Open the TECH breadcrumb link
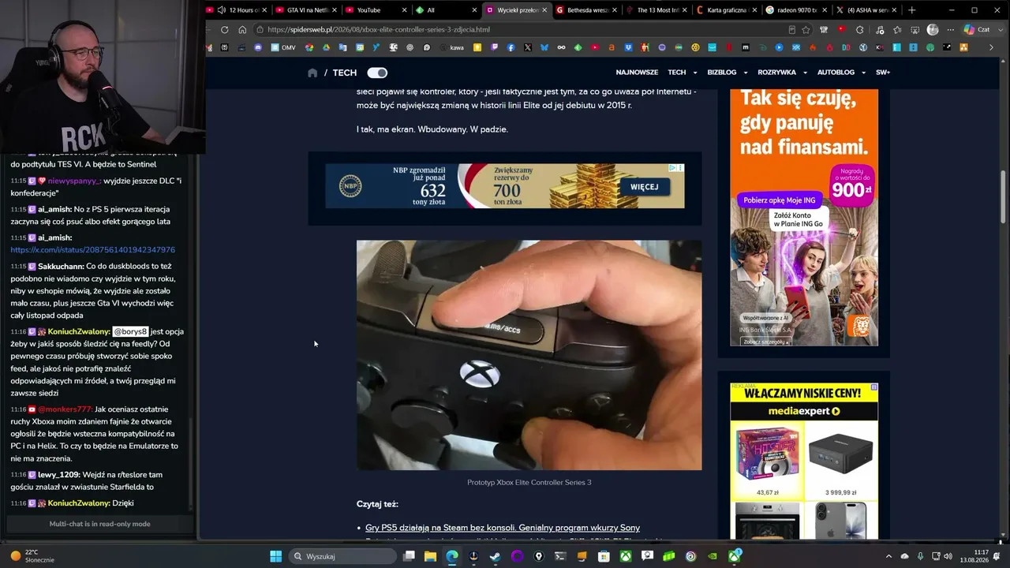The height and width of the screenshot is (568, 1010). click(344, 73)
